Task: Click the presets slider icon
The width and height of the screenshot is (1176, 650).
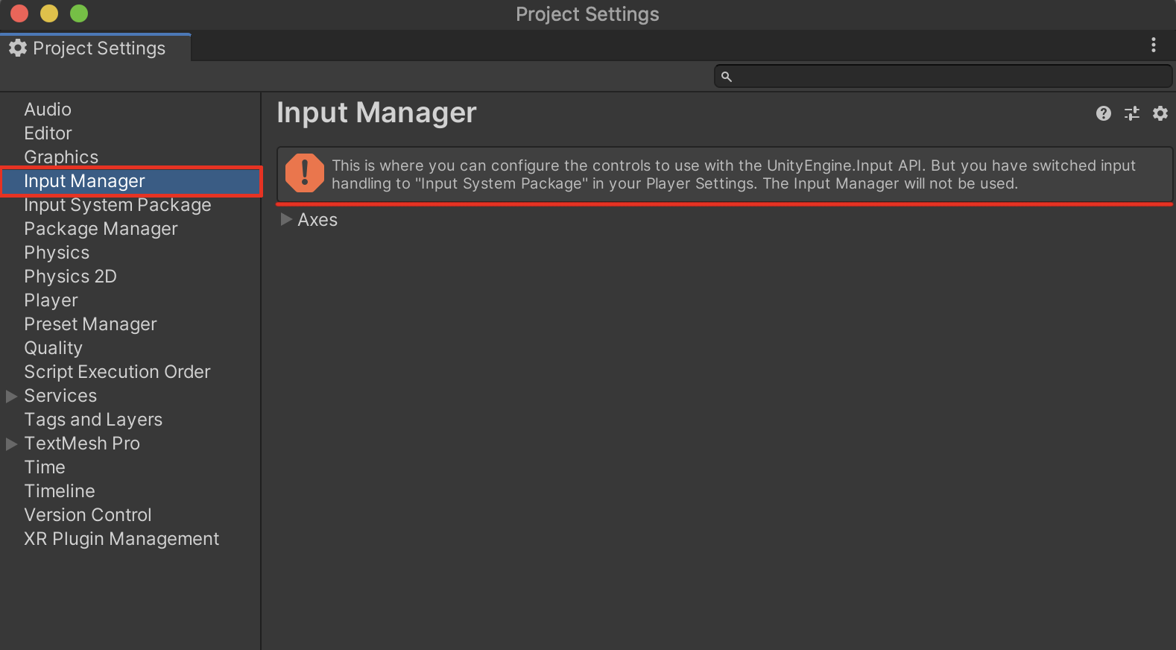Action: (1132, 113)
